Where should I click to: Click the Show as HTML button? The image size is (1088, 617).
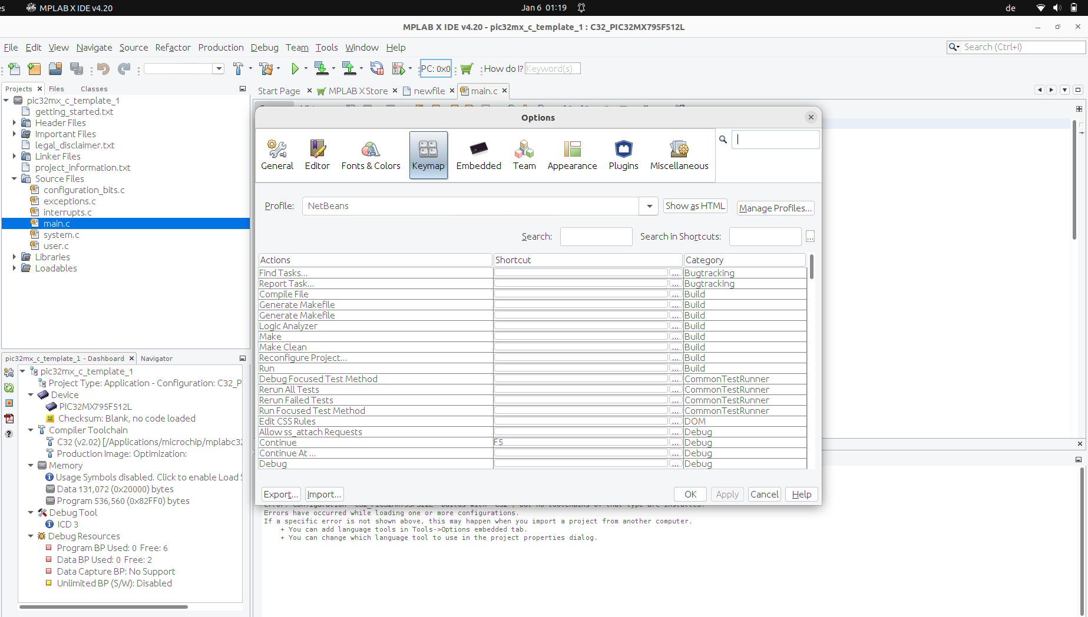pos(695,206)
